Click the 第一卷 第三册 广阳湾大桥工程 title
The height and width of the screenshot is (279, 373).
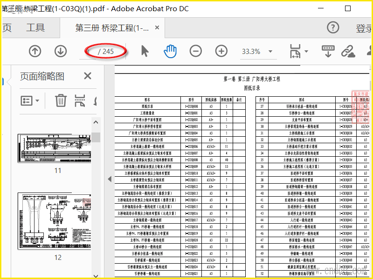(252, 79)
